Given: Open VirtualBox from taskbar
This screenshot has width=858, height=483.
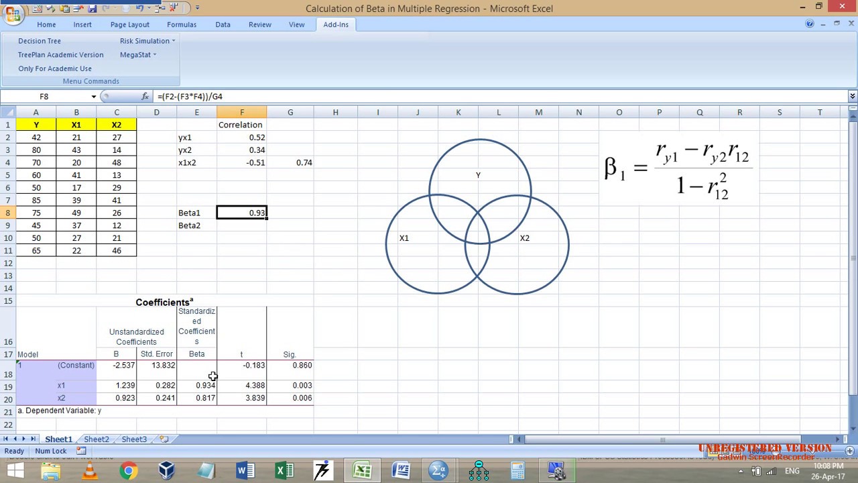Looking at the screenshot, I should tap(166, 471).
